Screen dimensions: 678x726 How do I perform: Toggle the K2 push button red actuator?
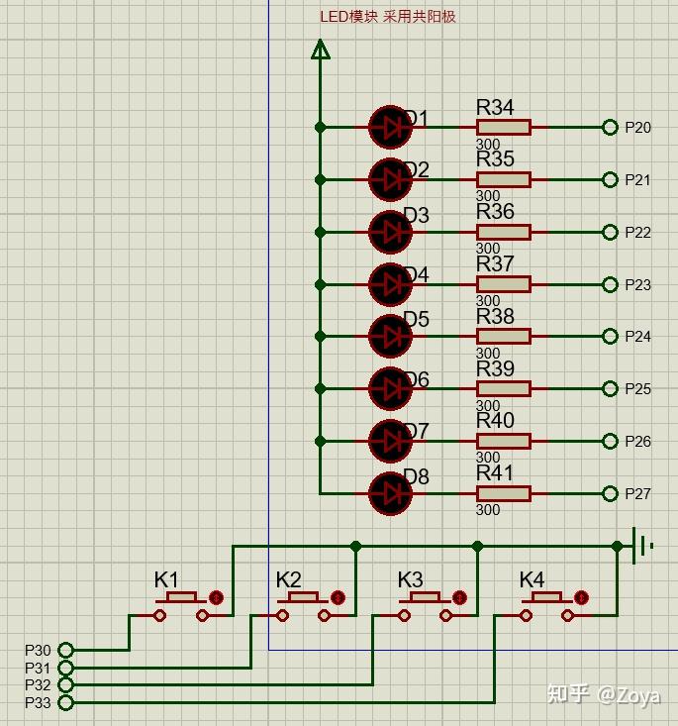point(338,598)
